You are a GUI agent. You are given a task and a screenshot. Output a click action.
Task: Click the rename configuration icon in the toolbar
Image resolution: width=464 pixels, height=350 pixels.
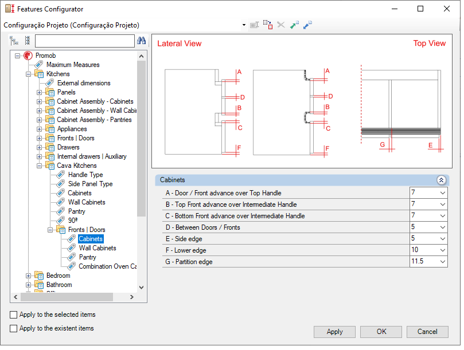(254, 25)
